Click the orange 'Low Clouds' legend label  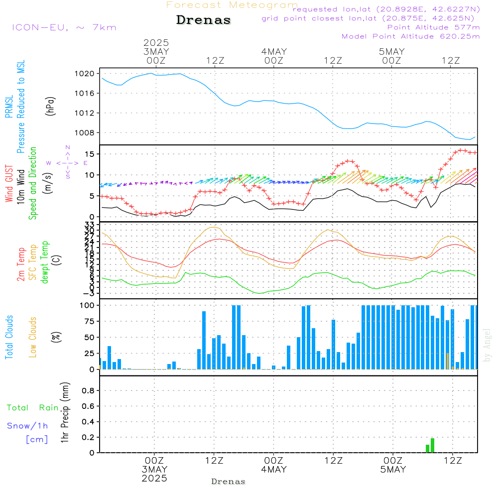coord(33,337)
